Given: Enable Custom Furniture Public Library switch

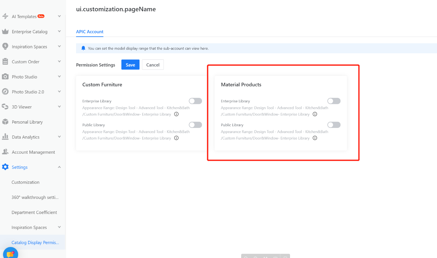Looking at the screenshot, I should [x=195, y=125].
